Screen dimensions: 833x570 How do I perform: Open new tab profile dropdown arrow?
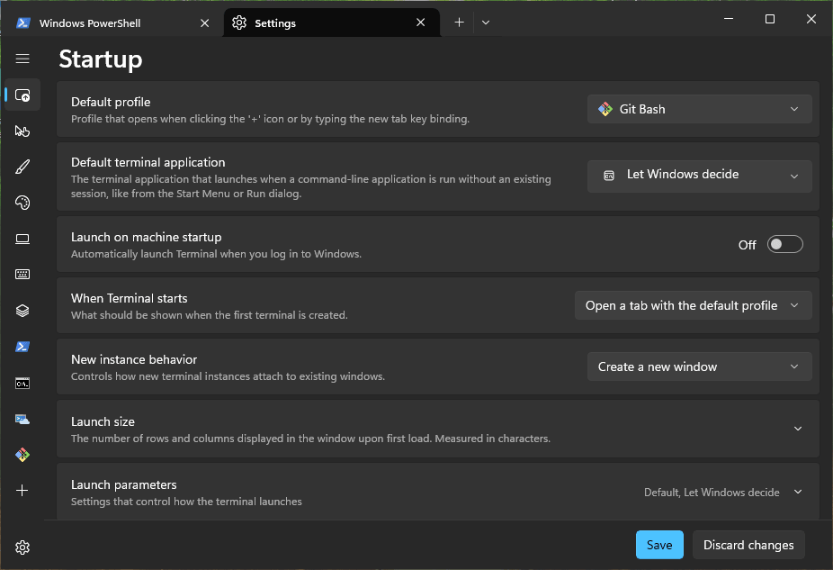tap(486, 23)
